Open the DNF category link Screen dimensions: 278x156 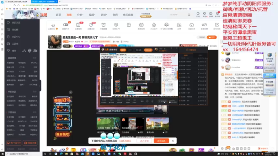click(35, 67)
